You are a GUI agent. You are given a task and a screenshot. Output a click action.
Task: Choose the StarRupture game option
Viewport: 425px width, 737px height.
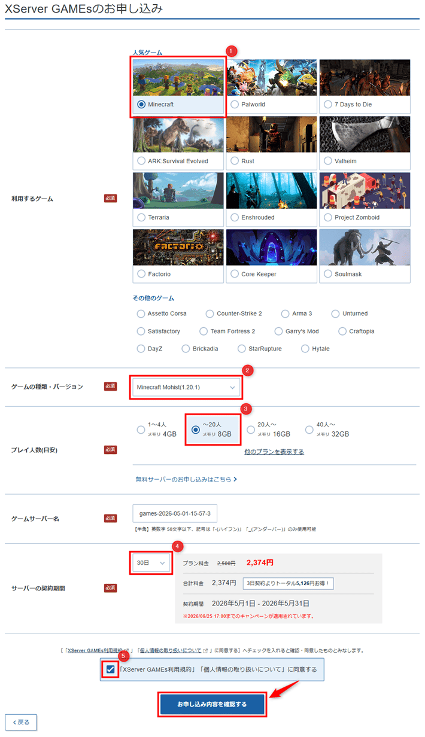(242, 349)
